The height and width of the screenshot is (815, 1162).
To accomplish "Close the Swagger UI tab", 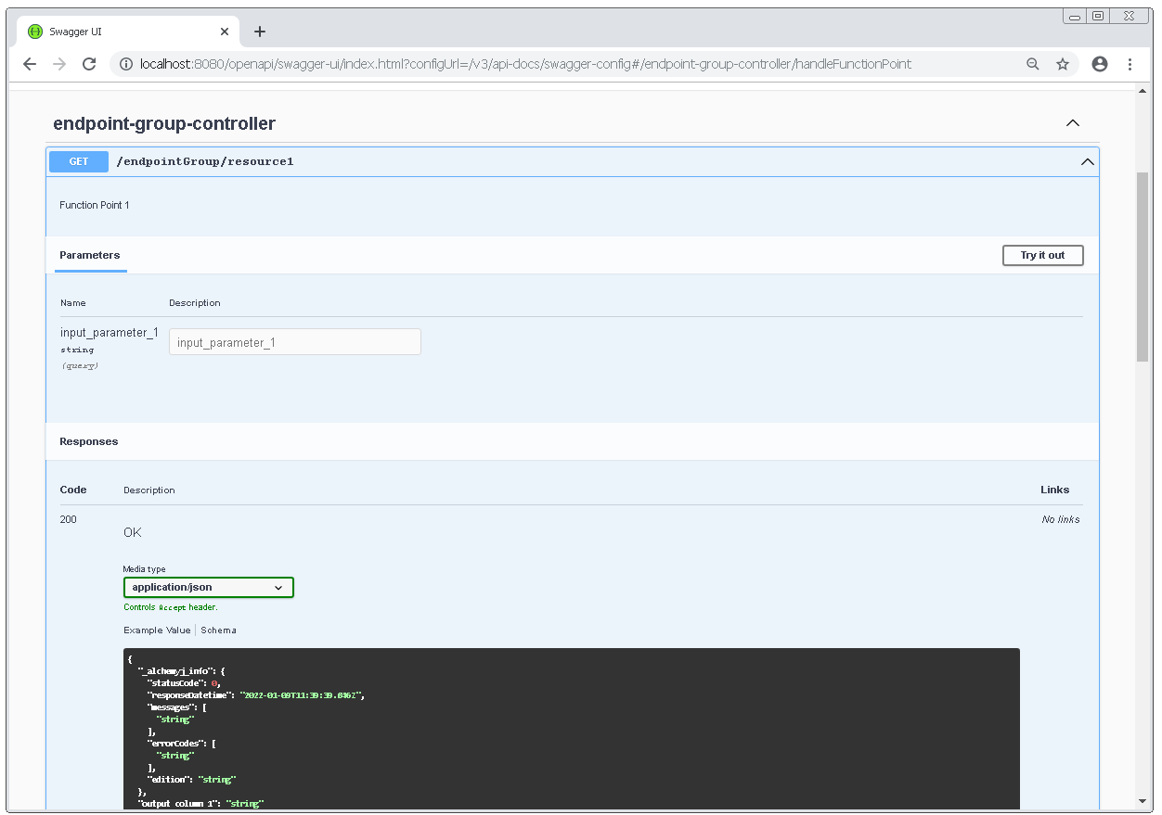I will pos(225,32).
